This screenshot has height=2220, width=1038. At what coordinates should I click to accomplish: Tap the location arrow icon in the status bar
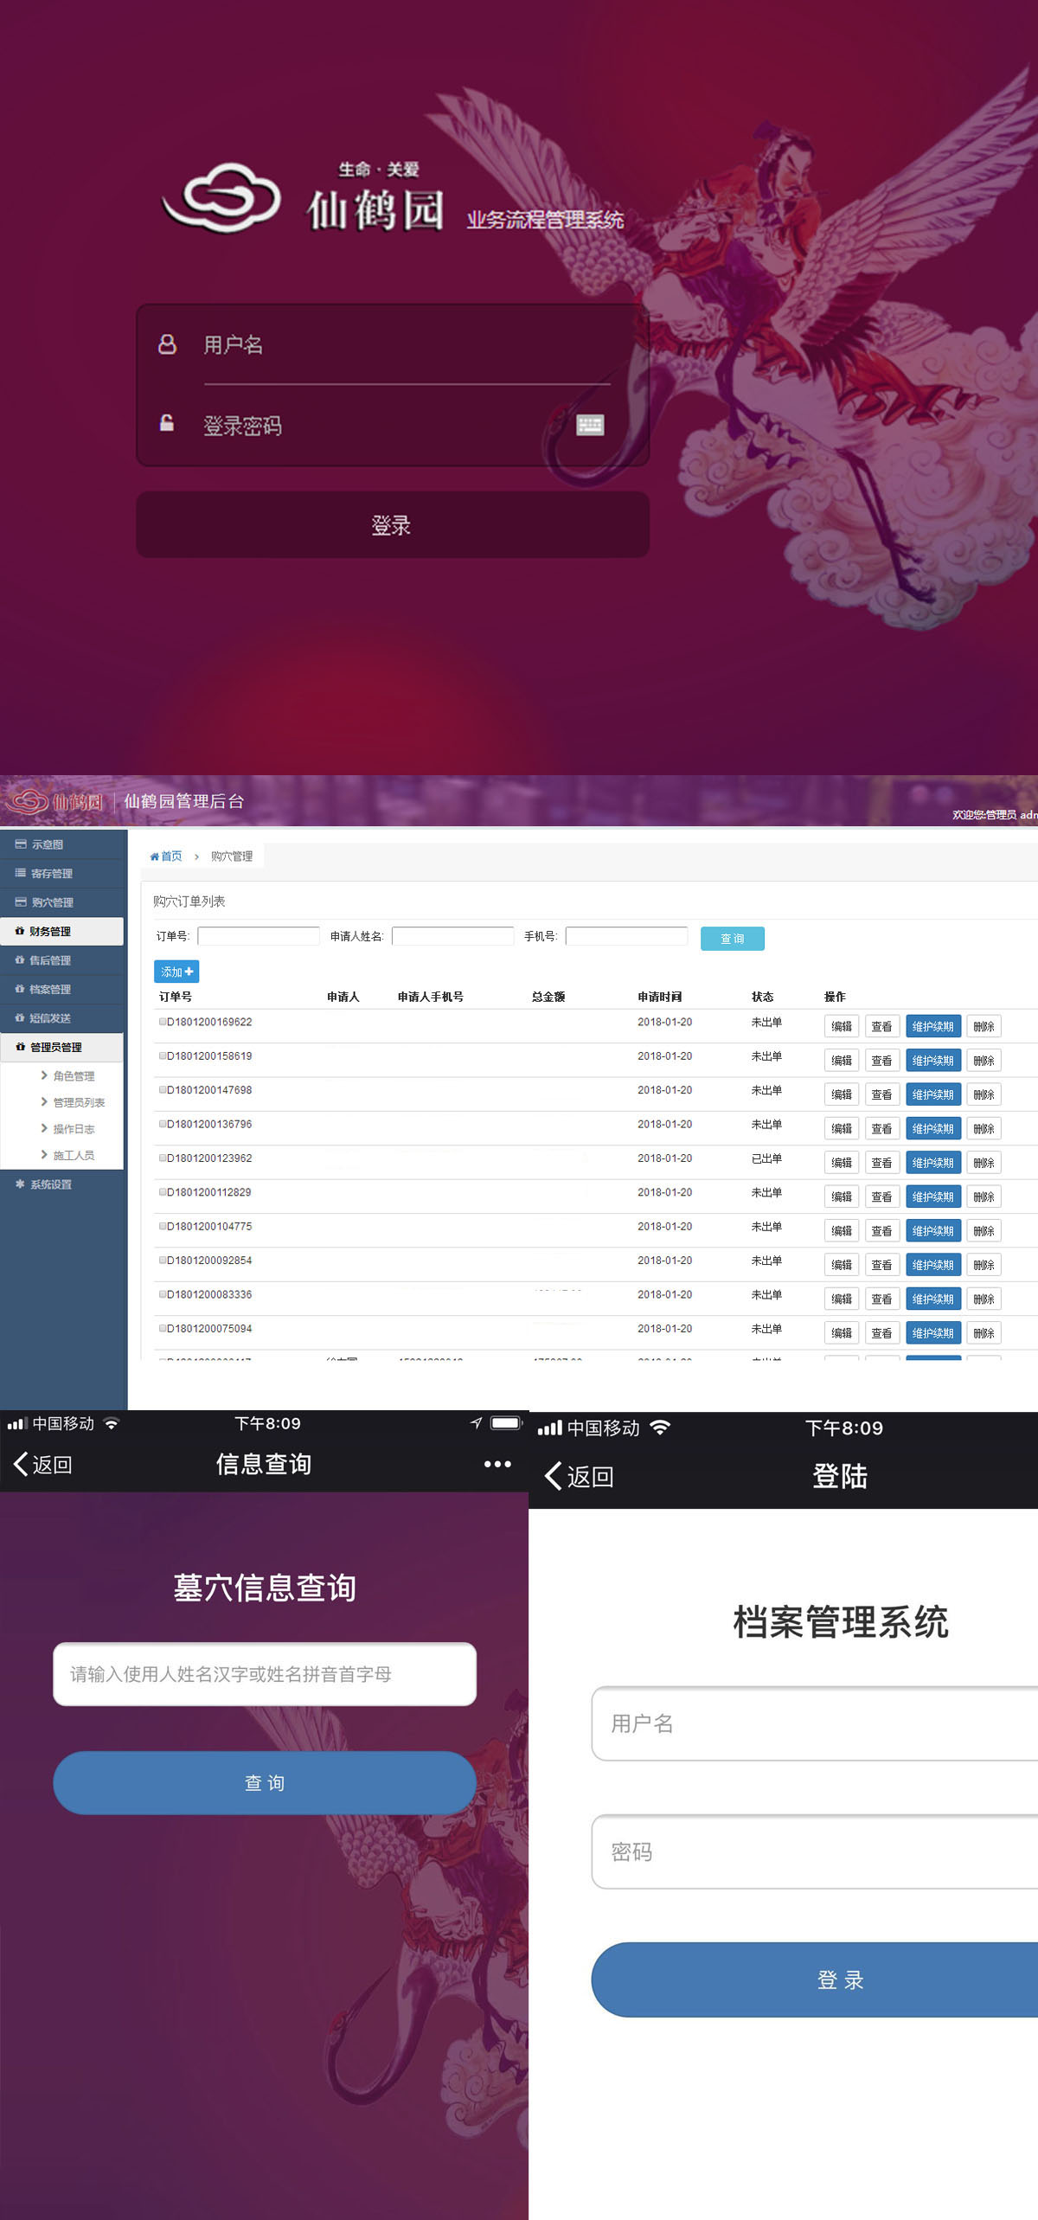tap(476, 1423)
